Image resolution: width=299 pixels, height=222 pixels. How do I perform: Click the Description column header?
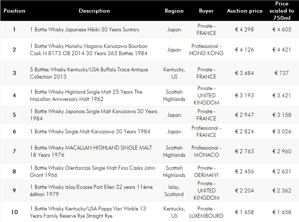(94, 11)
